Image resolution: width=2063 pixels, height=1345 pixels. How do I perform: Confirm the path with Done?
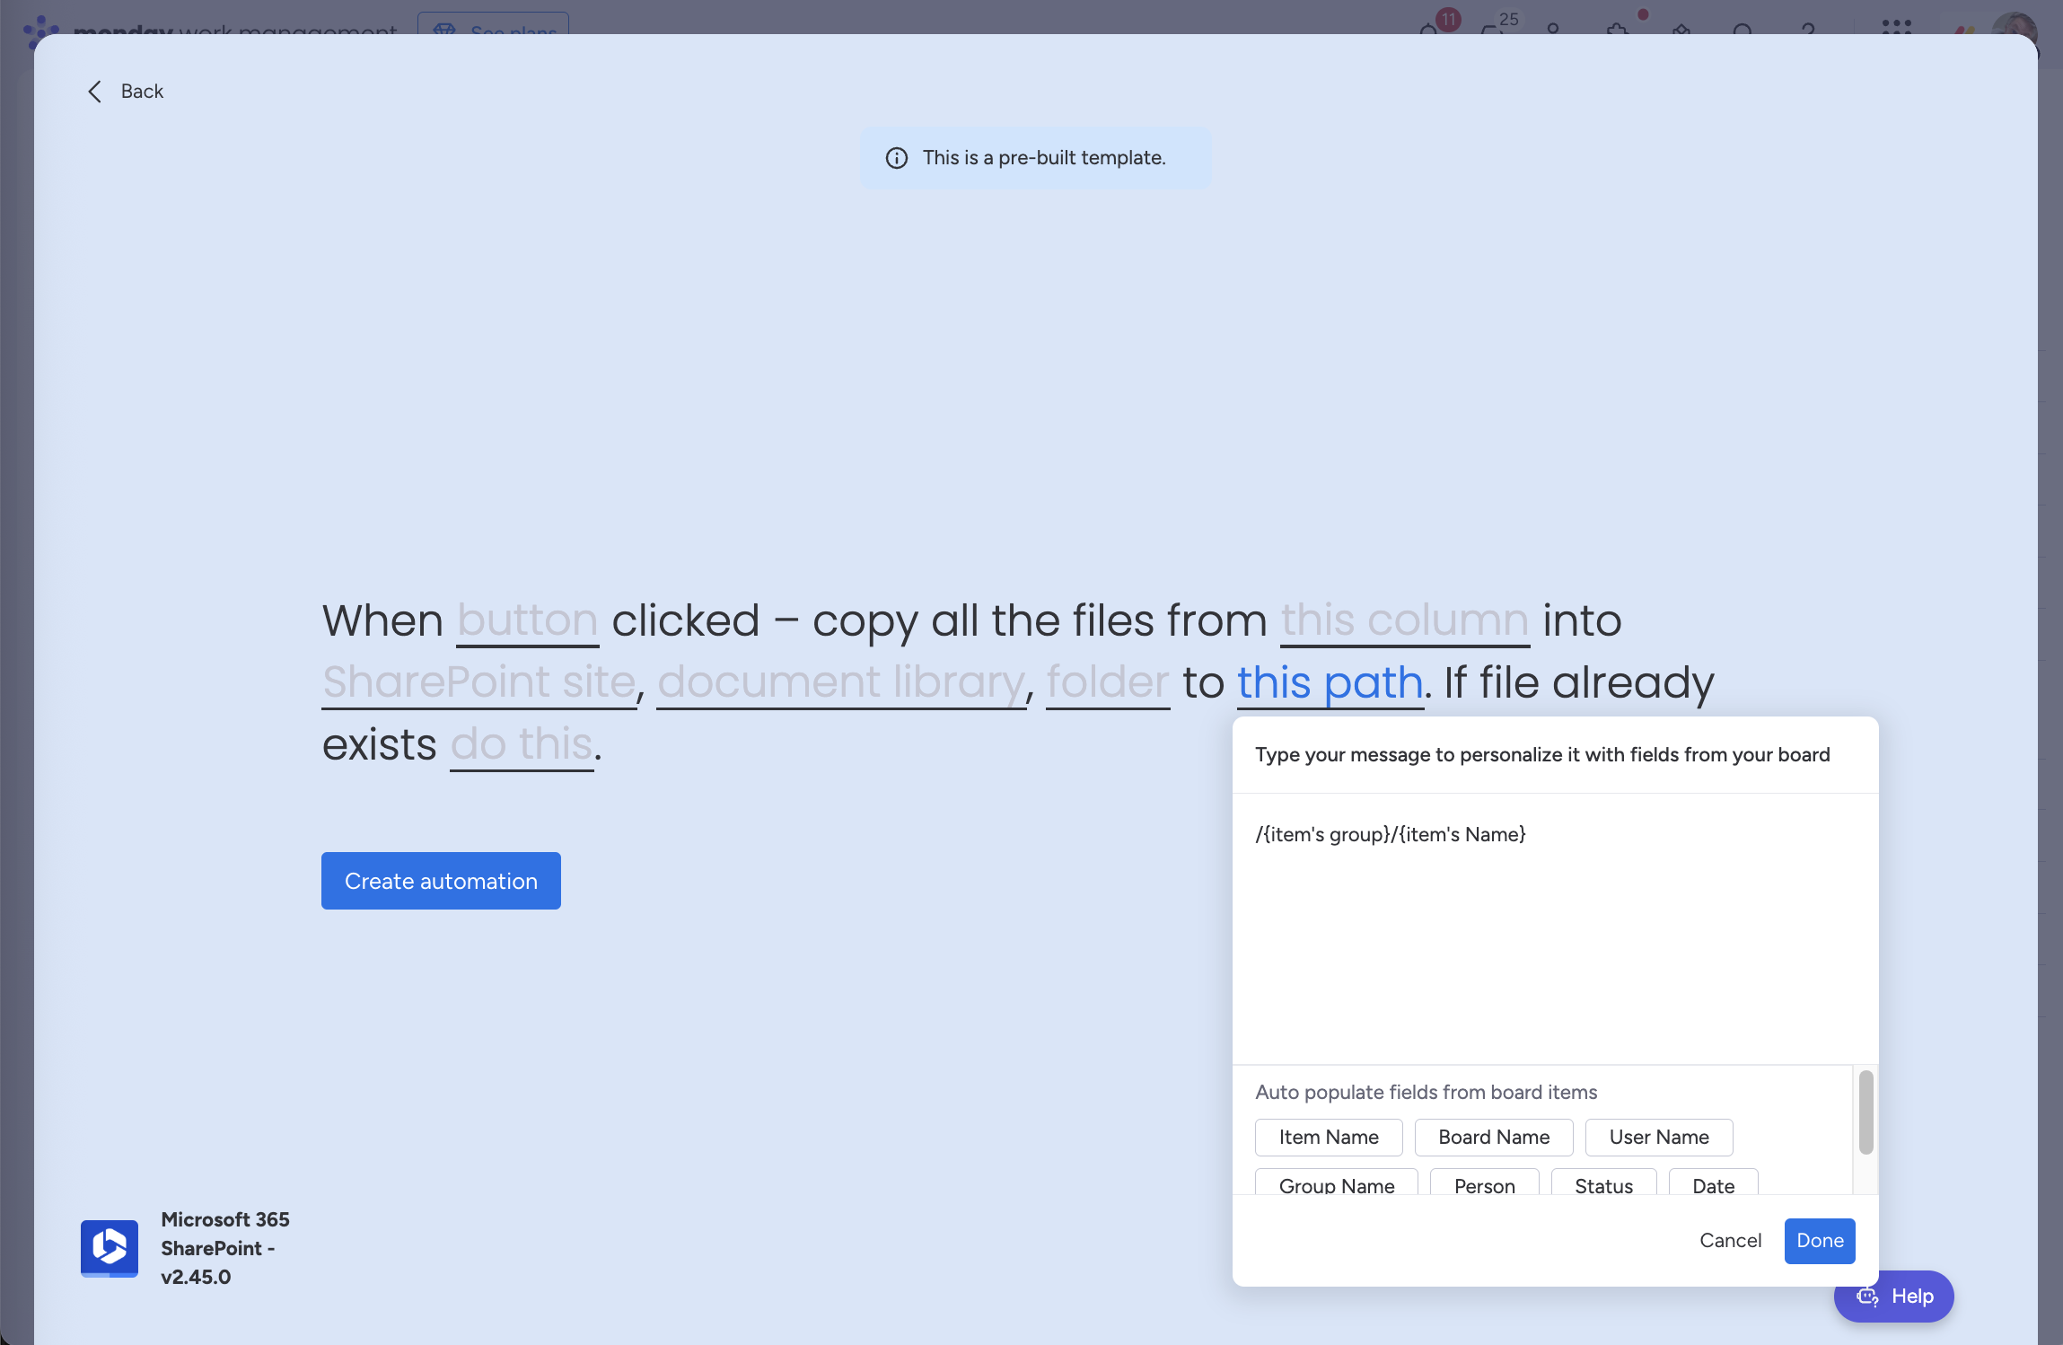[1819, 1240]
